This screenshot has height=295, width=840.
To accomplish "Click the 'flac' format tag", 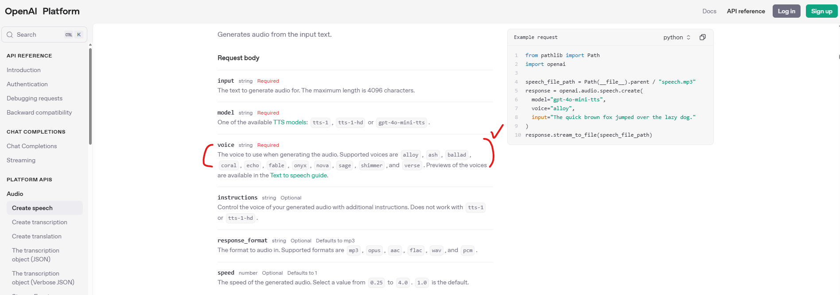I will (416, 250).
